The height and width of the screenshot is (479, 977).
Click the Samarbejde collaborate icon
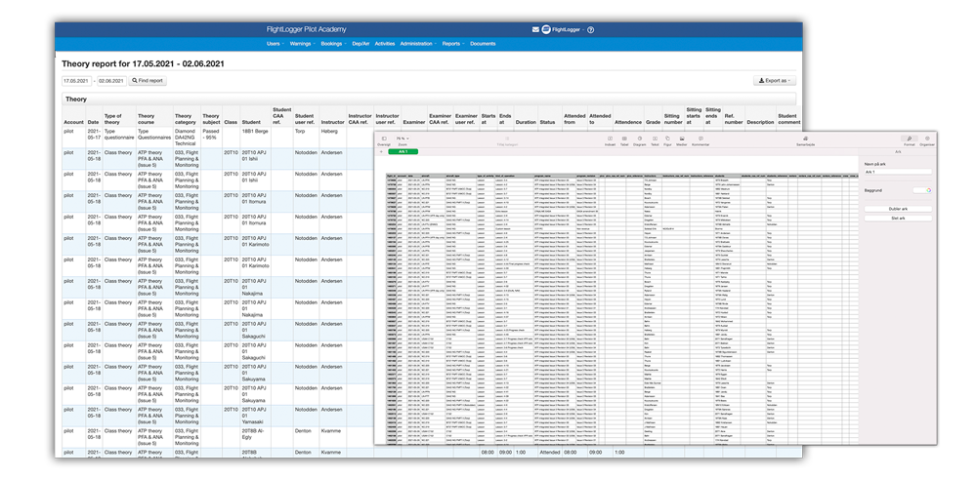(x=806, y=140)
